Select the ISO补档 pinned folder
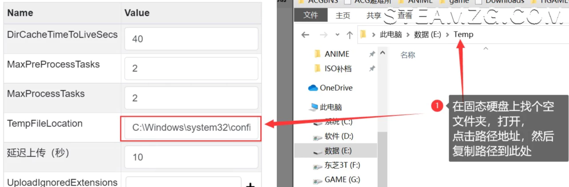Viewport: 569px width, 187px height. point(338,68)
